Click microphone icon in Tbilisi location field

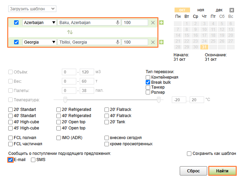click(118, 42)
